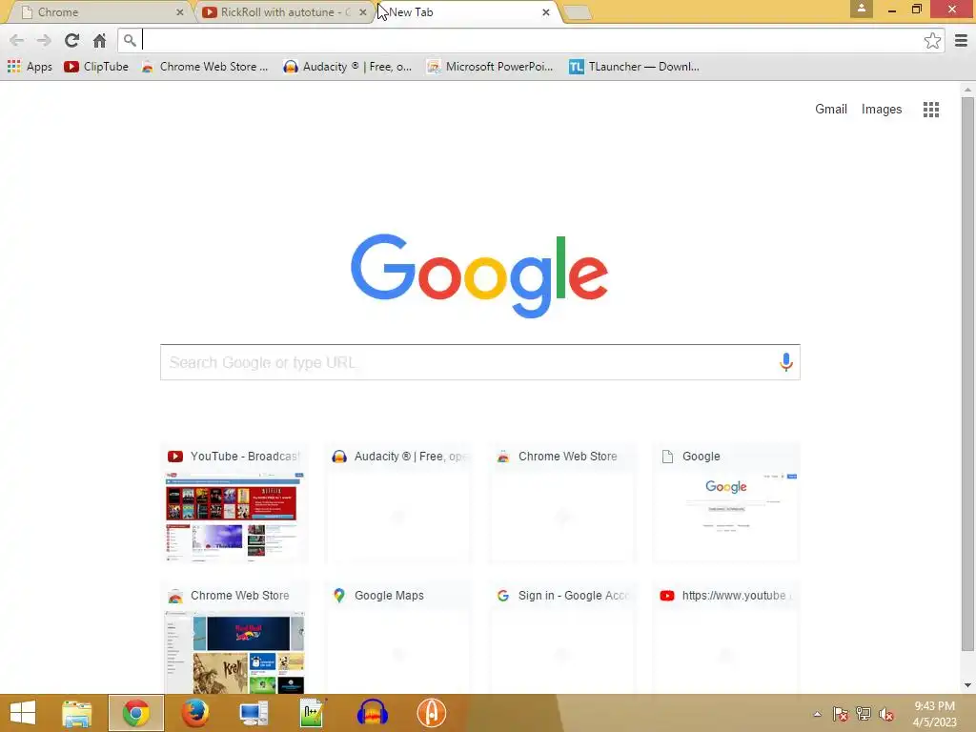The height and width of the screenshot is (732, 976).
Task: Open the Chrome Web Store bookmark
Action: [205, 67]
